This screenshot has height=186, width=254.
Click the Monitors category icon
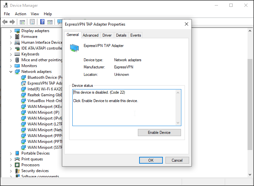pyautogui.click(x=17, y=66)
